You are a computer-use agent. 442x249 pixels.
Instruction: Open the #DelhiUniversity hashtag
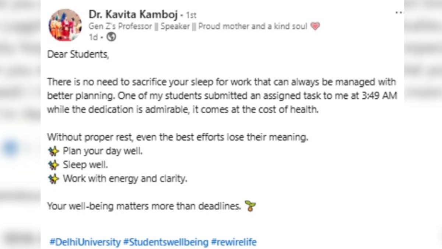pyautogui.click(x=85, y=242)
